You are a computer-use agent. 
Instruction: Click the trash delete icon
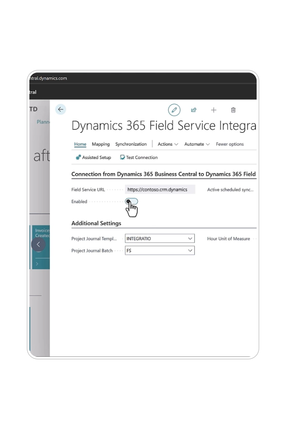233,110
